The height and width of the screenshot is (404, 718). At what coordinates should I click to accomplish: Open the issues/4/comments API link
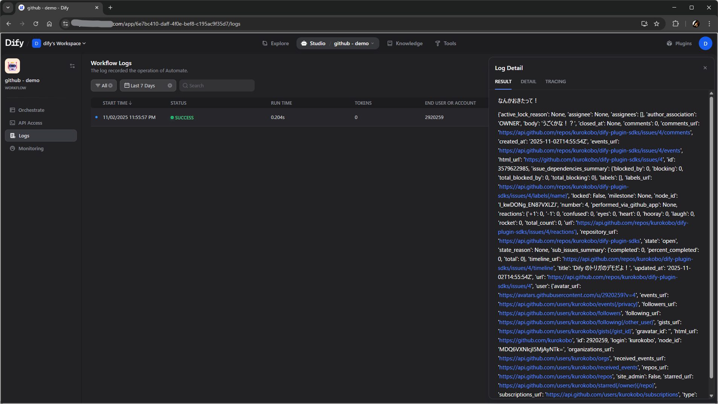click(x=594, y=133)
